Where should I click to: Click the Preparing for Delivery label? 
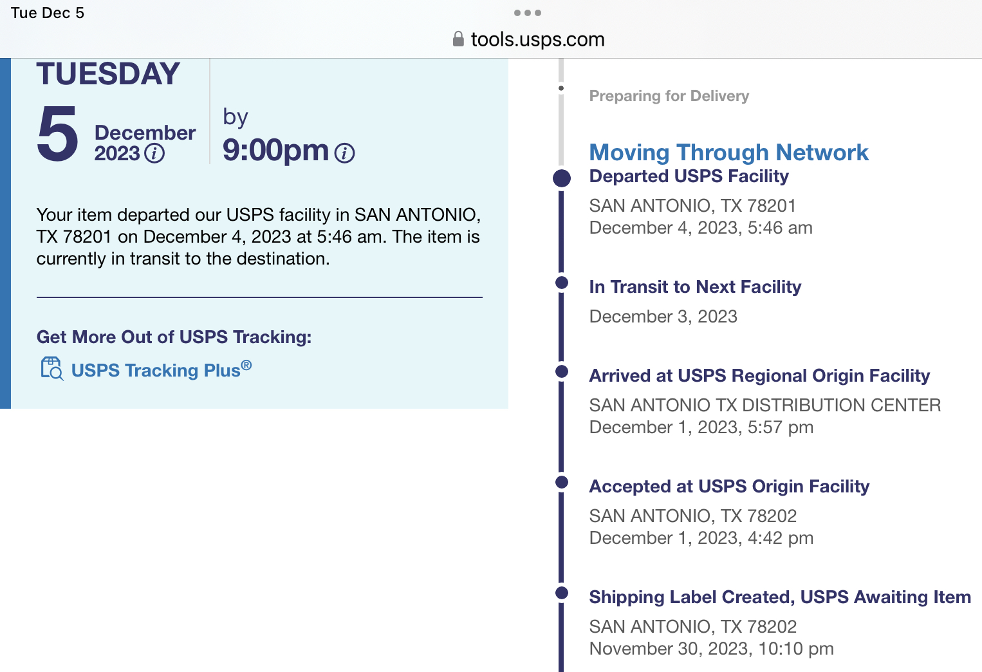pos(669,96)
